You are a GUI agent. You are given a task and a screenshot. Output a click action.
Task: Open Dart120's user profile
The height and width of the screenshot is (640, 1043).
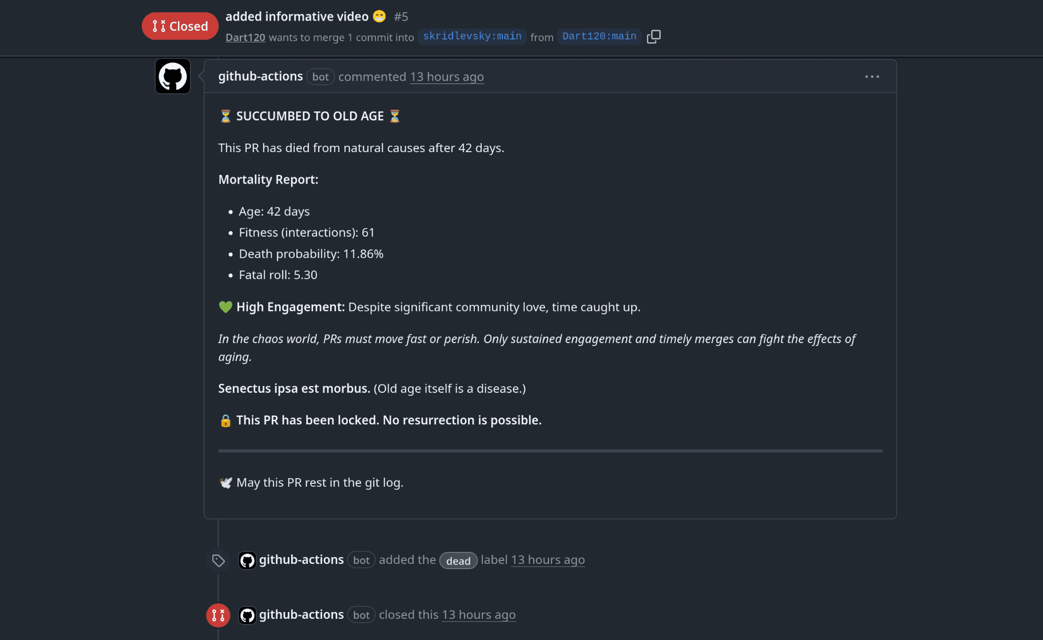(x=245, y=37)
